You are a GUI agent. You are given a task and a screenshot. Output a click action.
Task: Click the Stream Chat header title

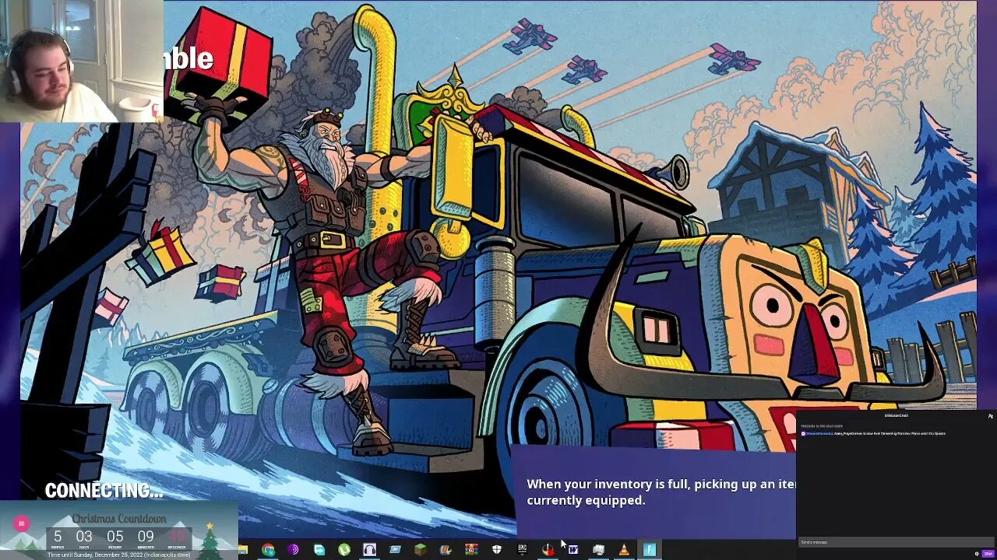point(895,416)
